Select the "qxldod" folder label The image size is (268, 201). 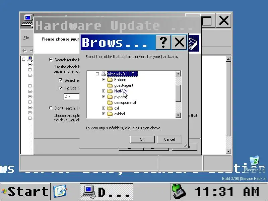(x=120, y=114)
